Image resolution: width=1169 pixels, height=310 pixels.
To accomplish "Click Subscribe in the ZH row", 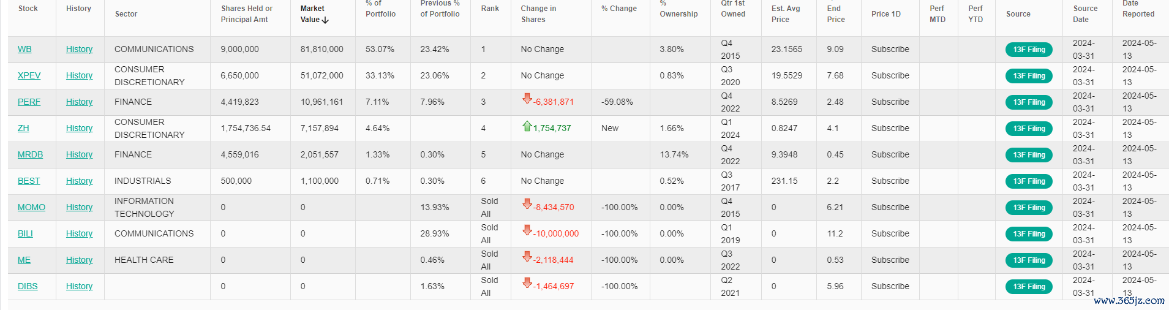I will click(890, 128).
